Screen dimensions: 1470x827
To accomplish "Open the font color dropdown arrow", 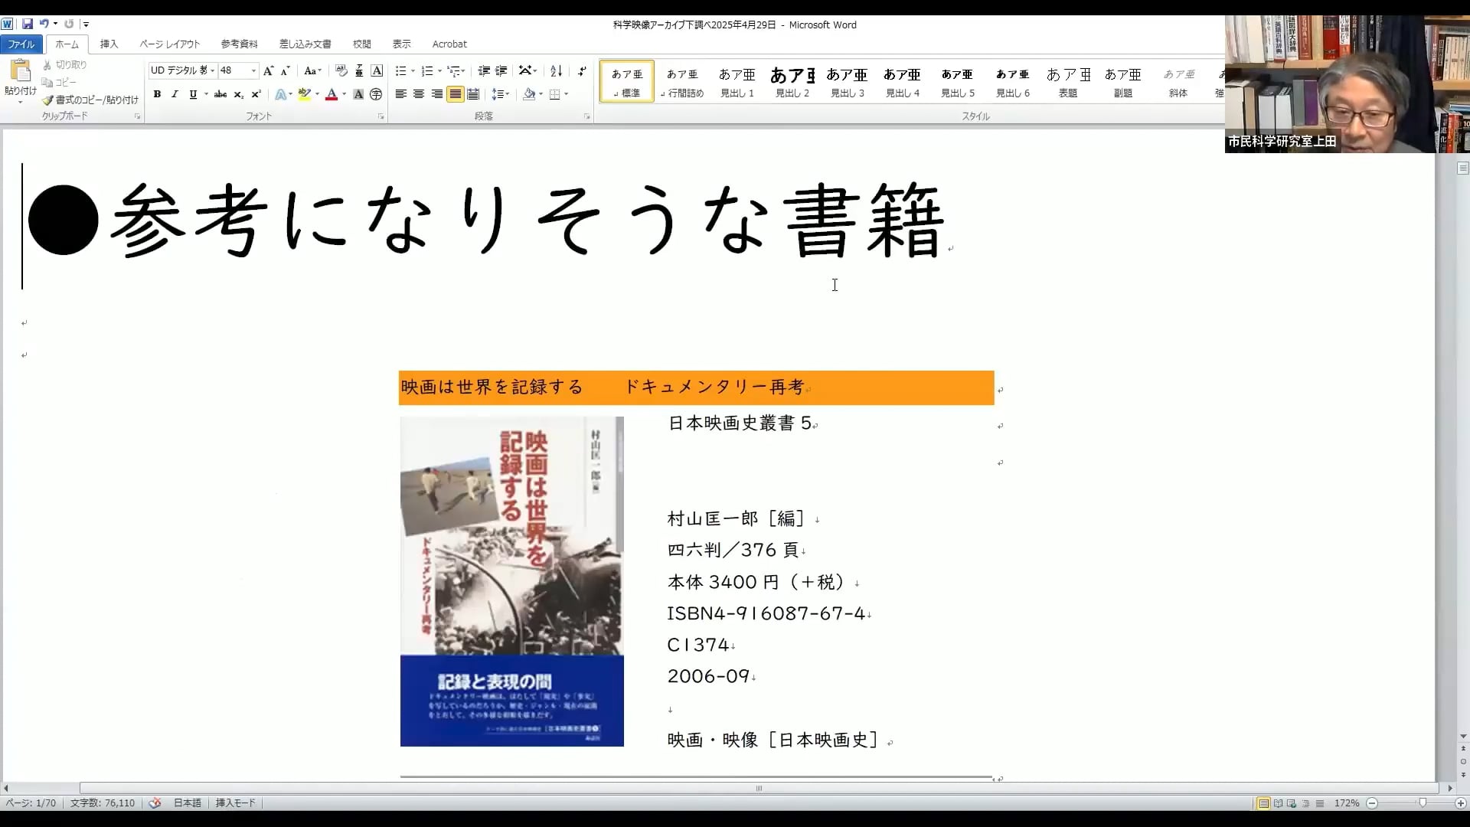I will (344, 94).
